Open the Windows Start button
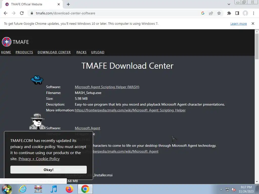Screen dimensions: 259x194 [x=7, y=189]
